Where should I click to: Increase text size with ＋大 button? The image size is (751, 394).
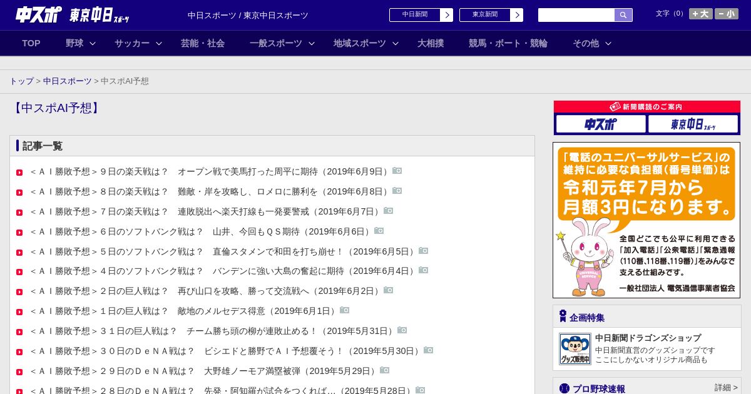click(x=701, y=14)
